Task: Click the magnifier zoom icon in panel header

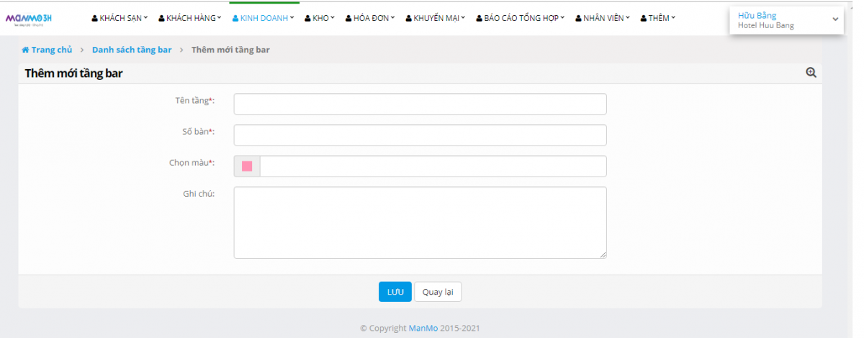Action: tap(811, 73)
